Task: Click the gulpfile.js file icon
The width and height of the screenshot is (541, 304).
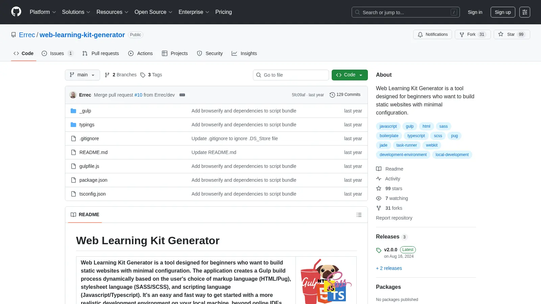Action: tap(73, 166)
